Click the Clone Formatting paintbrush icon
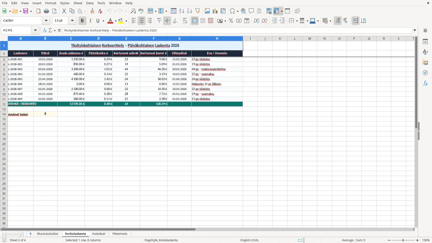 [x=93, y=11]
